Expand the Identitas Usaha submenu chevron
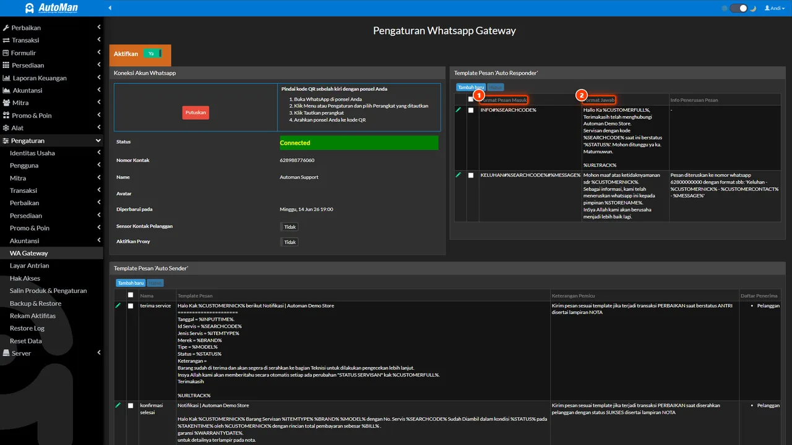The image size is (792, 445). coord(99,153)
